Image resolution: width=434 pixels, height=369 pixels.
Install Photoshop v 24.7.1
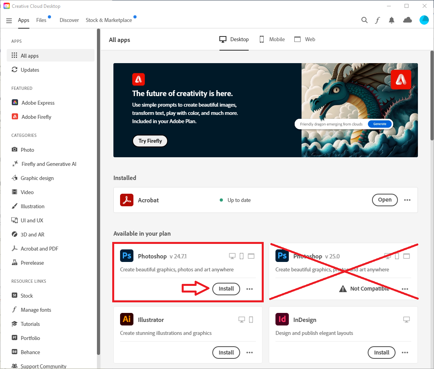tap(226, 289)
